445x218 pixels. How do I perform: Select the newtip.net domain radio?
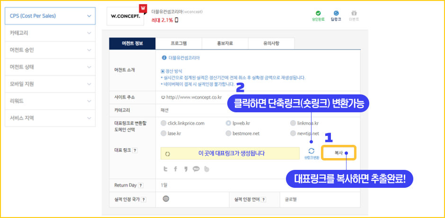click(293, 133)
